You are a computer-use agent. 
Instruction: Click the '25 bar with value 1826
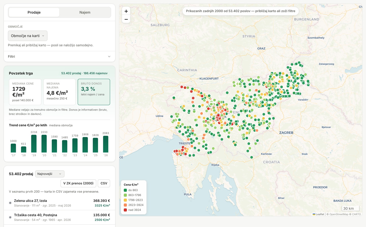pyautogui.click(x=95, y=145)
